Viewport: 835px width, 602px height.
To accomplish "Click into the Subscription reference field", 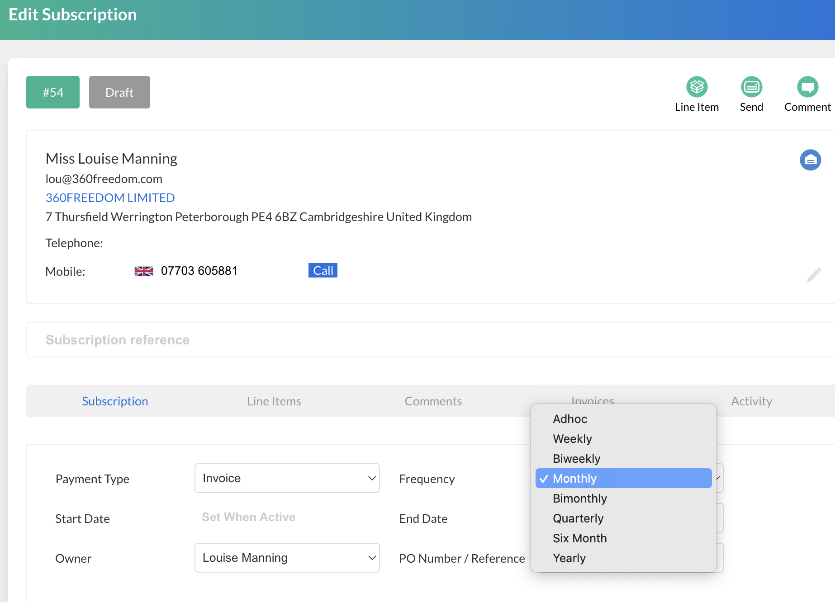I will pyautogui.click(x=407, y=340).
